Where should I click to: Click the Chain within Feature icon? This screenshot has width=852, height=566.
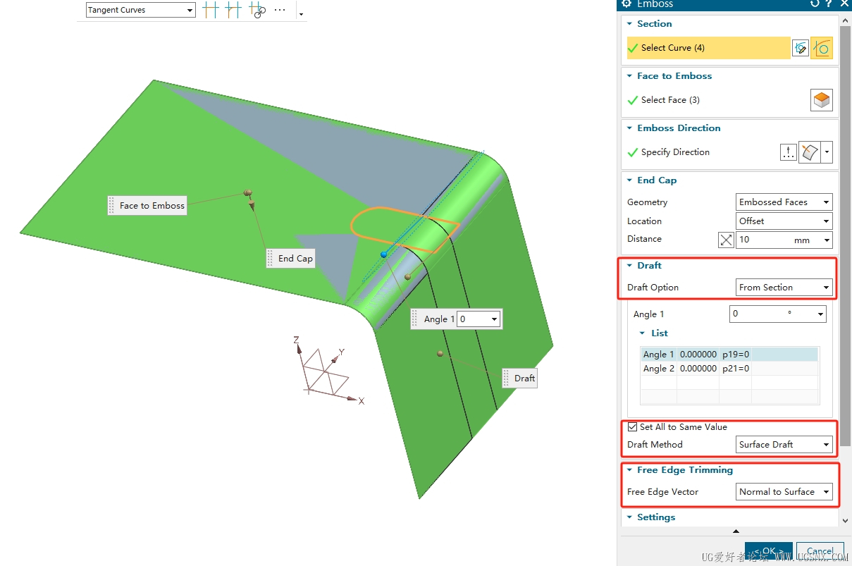point(257,11)
